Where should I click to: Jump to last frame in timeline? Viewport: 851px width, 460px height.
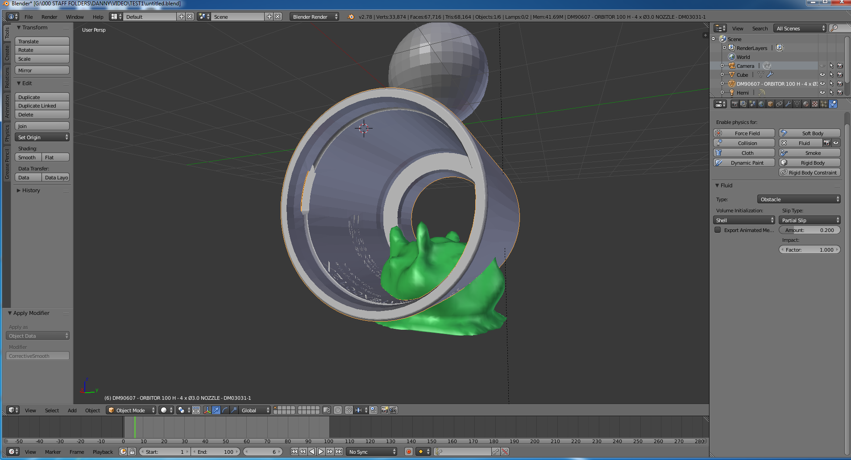pos(339,452)
